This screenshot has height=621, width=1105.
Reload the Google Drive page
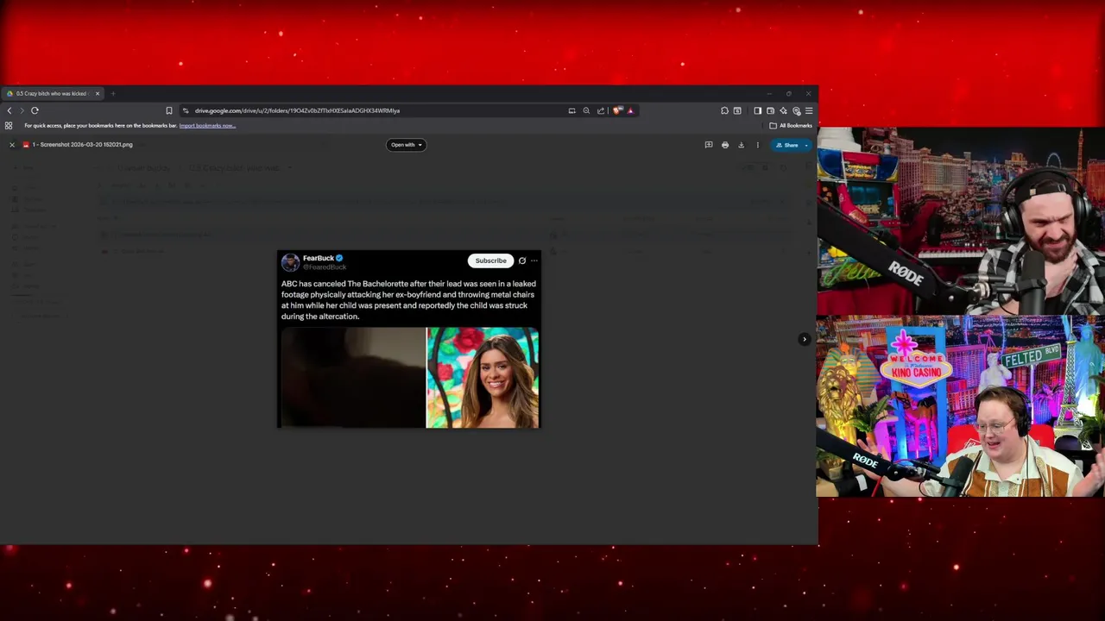click(35, 110)
